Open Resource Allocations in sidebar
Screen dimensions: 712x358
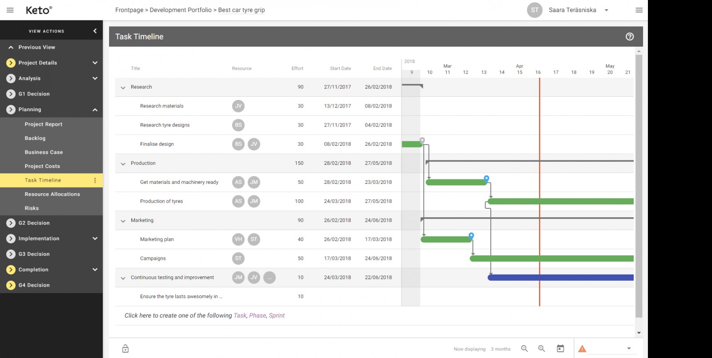click(53, 194)
